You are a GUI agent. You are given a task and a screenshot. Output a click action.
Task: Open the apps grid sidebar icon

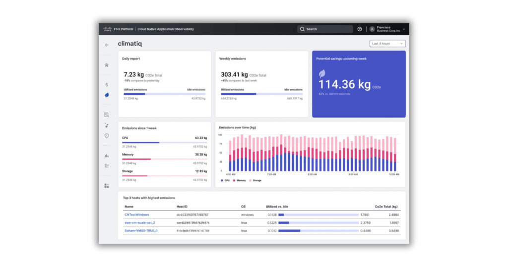tap(107, 186)
